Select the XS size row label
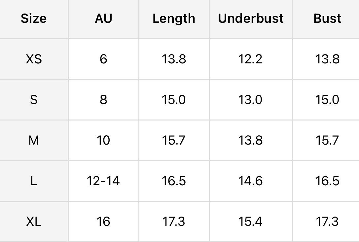The image size is (359, 242). (x=34, y=59)
